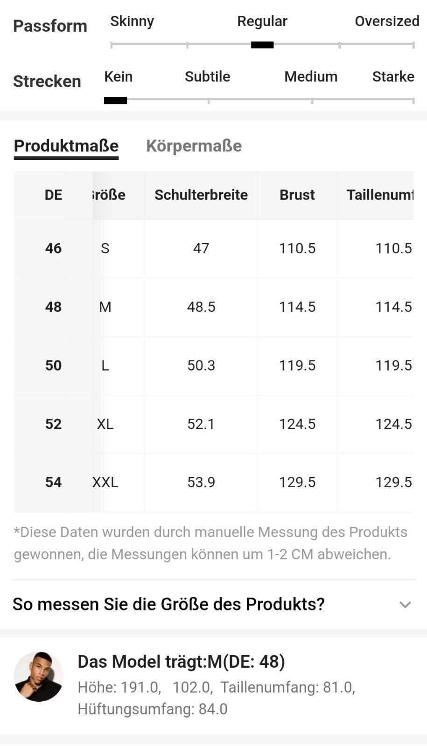427x746 pixels.
Task: Click the Subtile stretch label
Action: [207, 76]
